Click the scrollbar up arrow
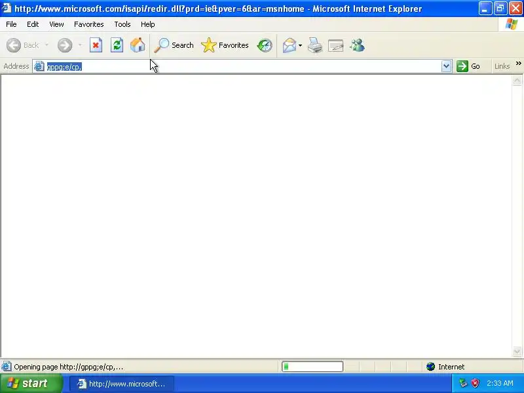 [x=517, y=81]
